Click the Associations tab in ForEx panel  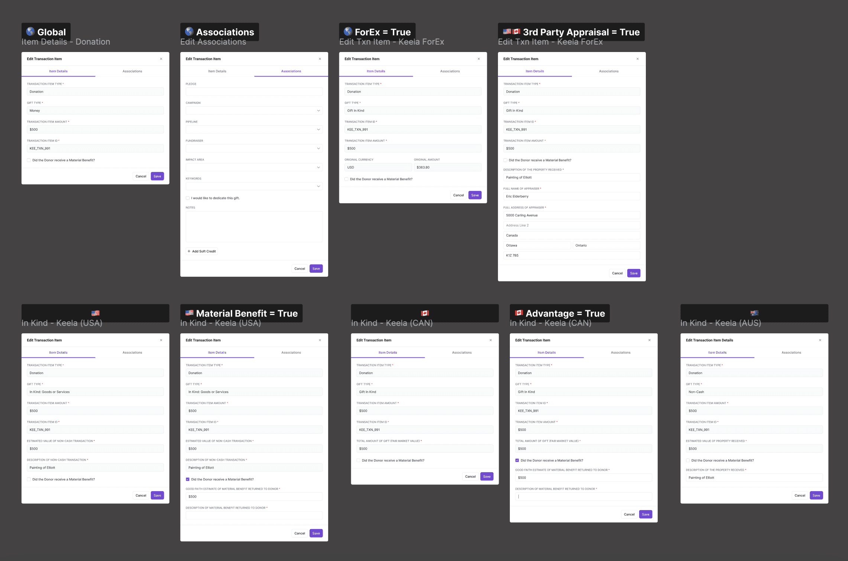450,71
